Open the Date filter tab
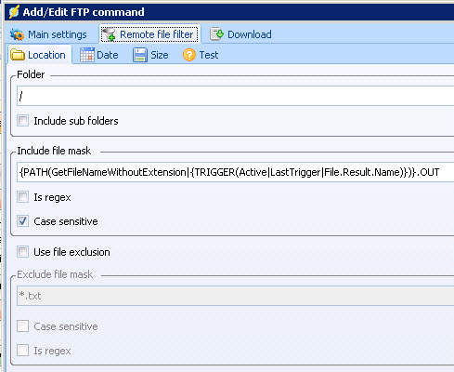This screenshot has width=454, height=372. (99, 55)
